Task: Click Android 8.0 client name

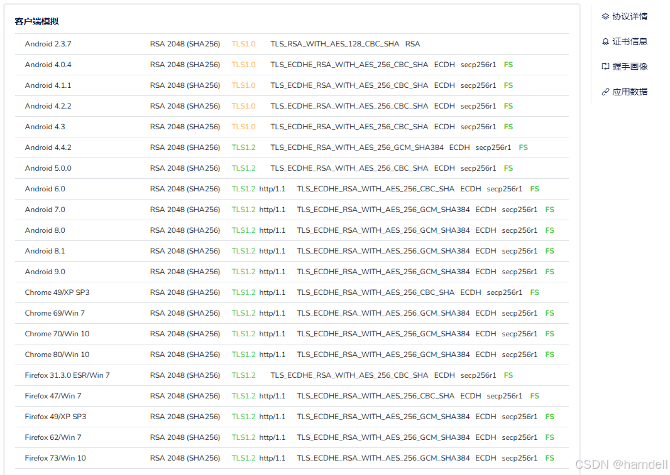Action: (x=45, y=230)
